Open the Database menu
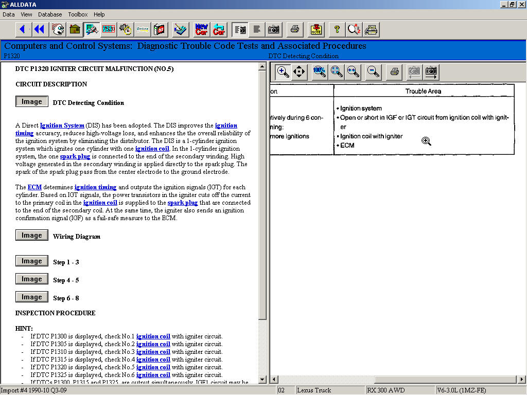 click(x=50, y=14)
